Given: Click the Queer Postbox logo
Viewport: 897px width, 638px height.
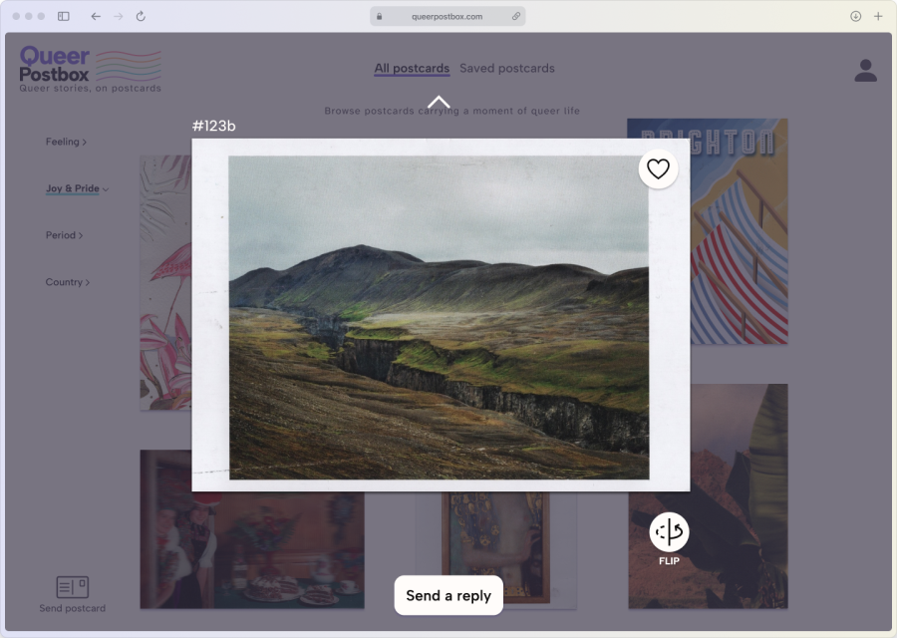Looking at the screenshot, I should click(91, 69).
